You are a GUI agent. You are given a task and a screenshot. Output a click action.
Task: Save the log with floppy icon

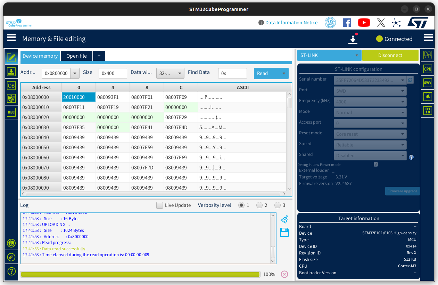coord(284,232)
